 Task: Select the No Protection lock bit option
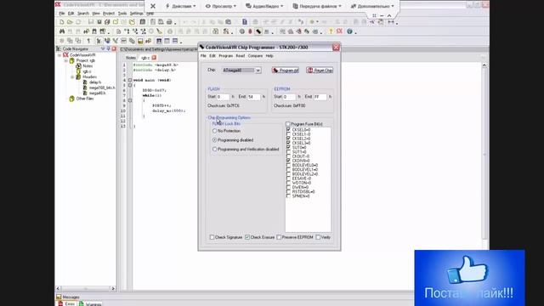214,131
